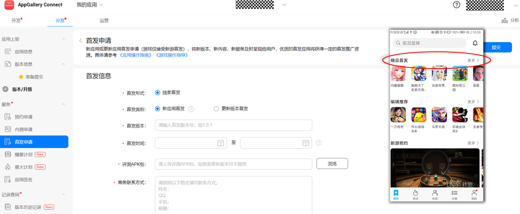Tap the 开心消消乐 app icon
Screen dimensions: 520x214
pyautogui.click(x=419, y=115)
